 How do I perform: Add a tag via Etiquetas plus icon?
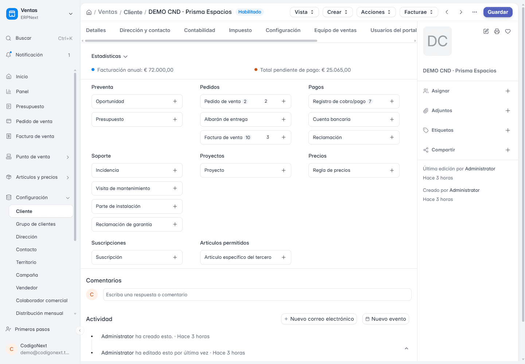(508, 130)
